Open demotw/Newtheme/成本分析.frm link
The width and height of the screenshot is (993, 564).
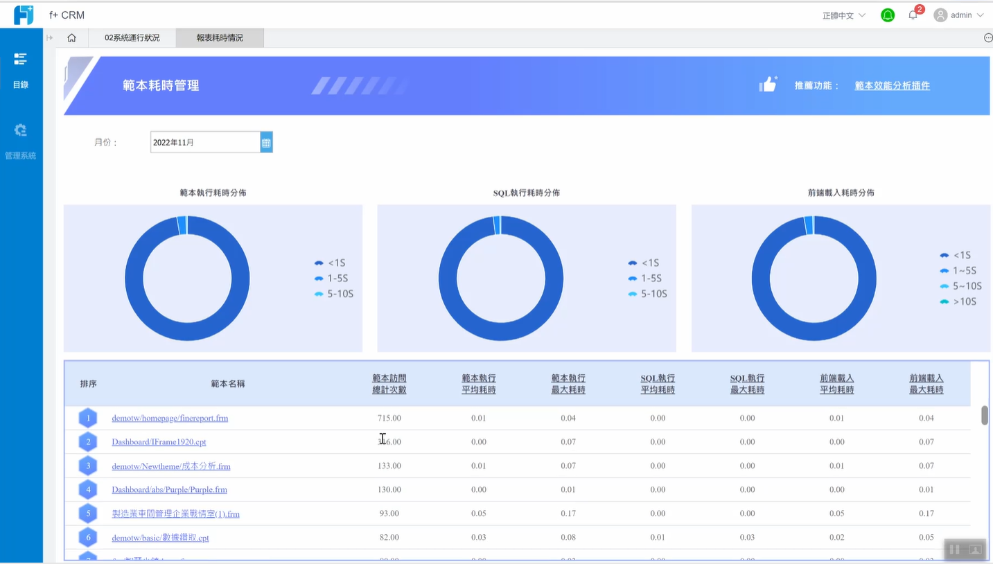pyautogui.click(x=171, y=466)
